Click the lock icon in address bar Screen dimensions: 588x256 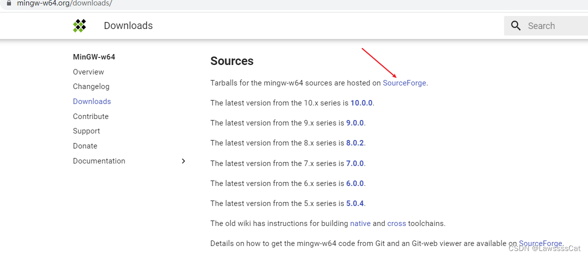tap(9, 3)
